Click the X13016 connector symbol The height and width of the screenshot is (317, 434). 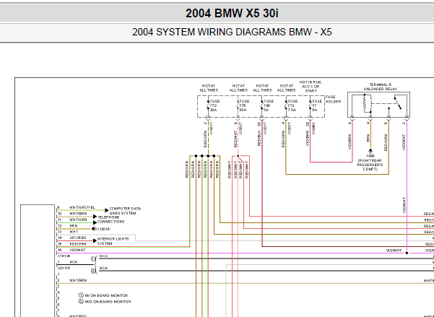[x=93, y=229]
